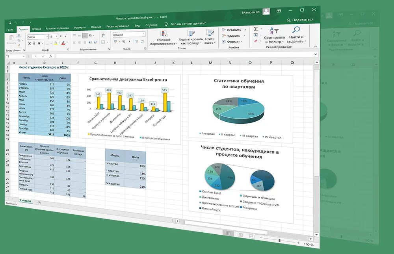Click the fill color bucket icon
394x254 pixels.
pyautogui.click(x=56, y=43)
